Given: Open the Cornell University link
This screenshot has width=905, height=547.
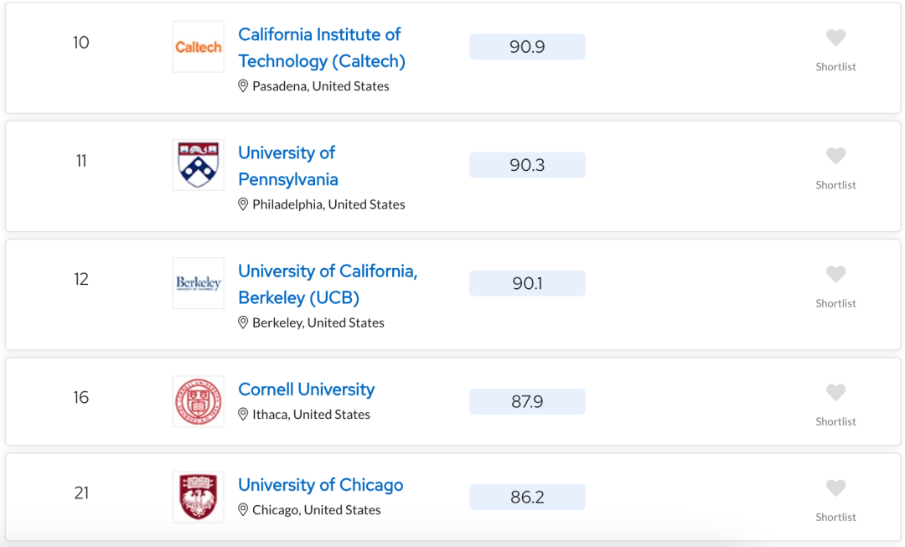Looking at the screenshot, I should click(307, 390).
